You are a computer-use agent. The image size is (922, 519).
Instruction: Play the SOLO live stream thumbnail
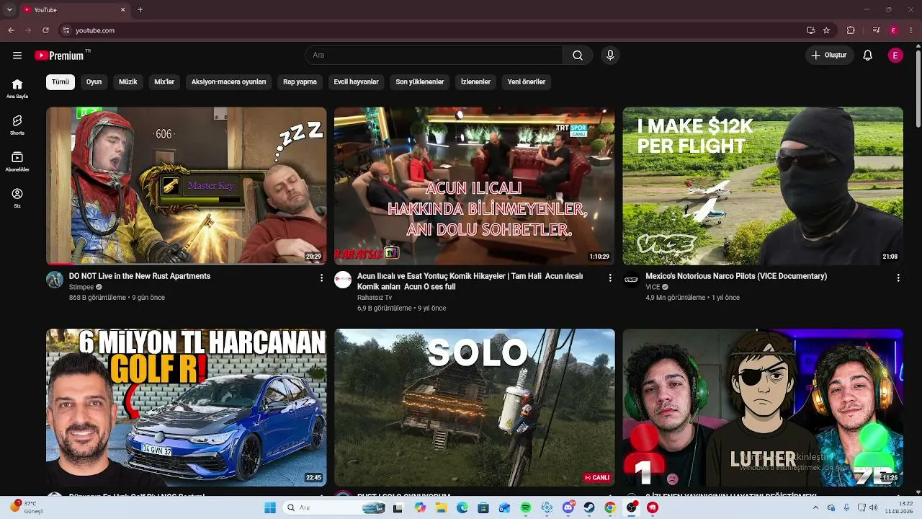click(475, 408)
